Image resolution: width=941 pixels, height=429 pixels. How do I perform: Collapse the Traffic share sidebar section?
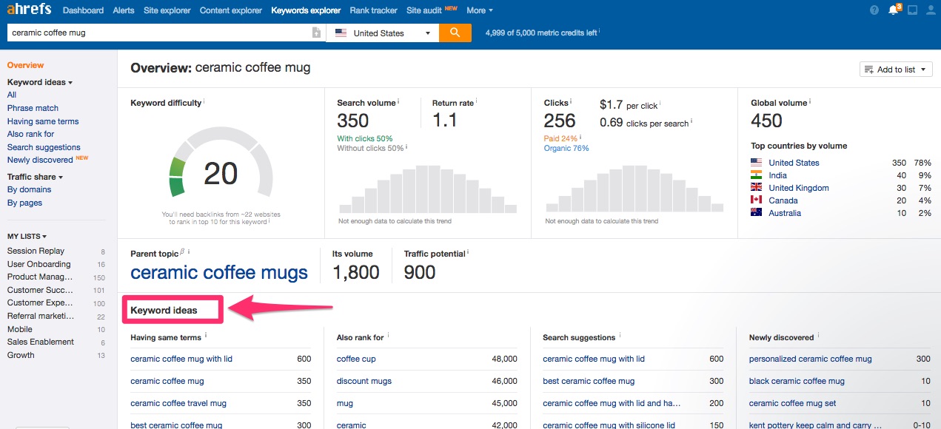pos(35,177)
